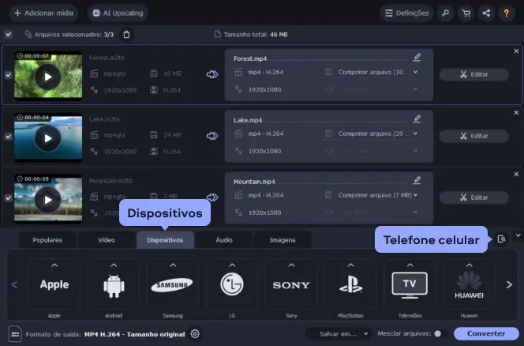Select the Televisões TV preset
The image size is (524, 346).
410,284
